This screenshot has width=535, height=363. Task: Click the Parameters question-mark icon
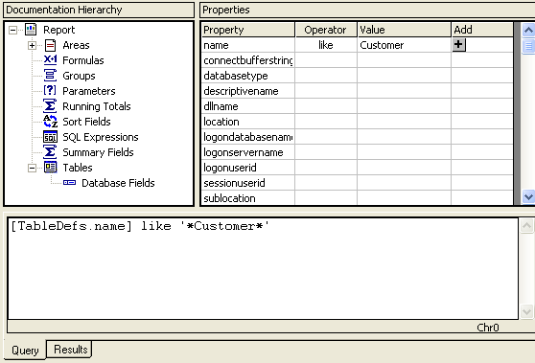pos(50,90)
